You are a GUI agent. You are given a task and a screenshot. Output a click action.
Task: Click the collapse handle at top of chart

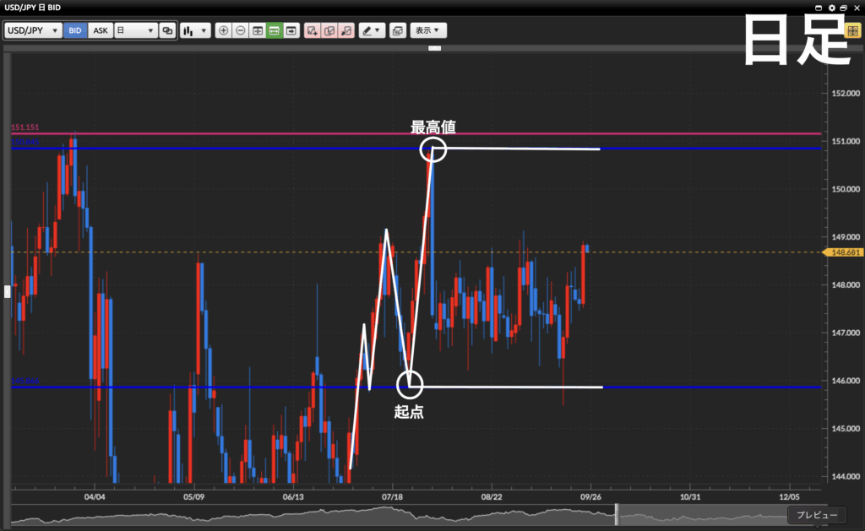[x=435, y=48]
